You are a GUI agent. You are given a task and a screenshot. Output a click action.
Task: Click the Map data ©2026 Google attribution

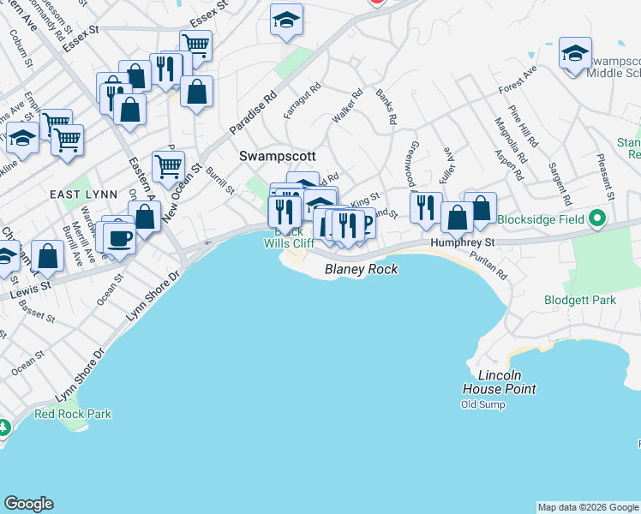[589, 507]
